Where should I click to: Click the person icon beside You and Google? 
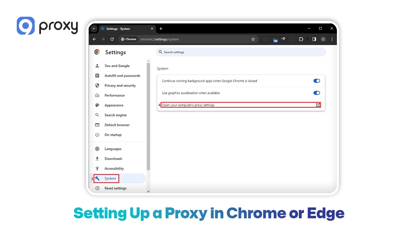pyautogui.click(x=97, y=66)
